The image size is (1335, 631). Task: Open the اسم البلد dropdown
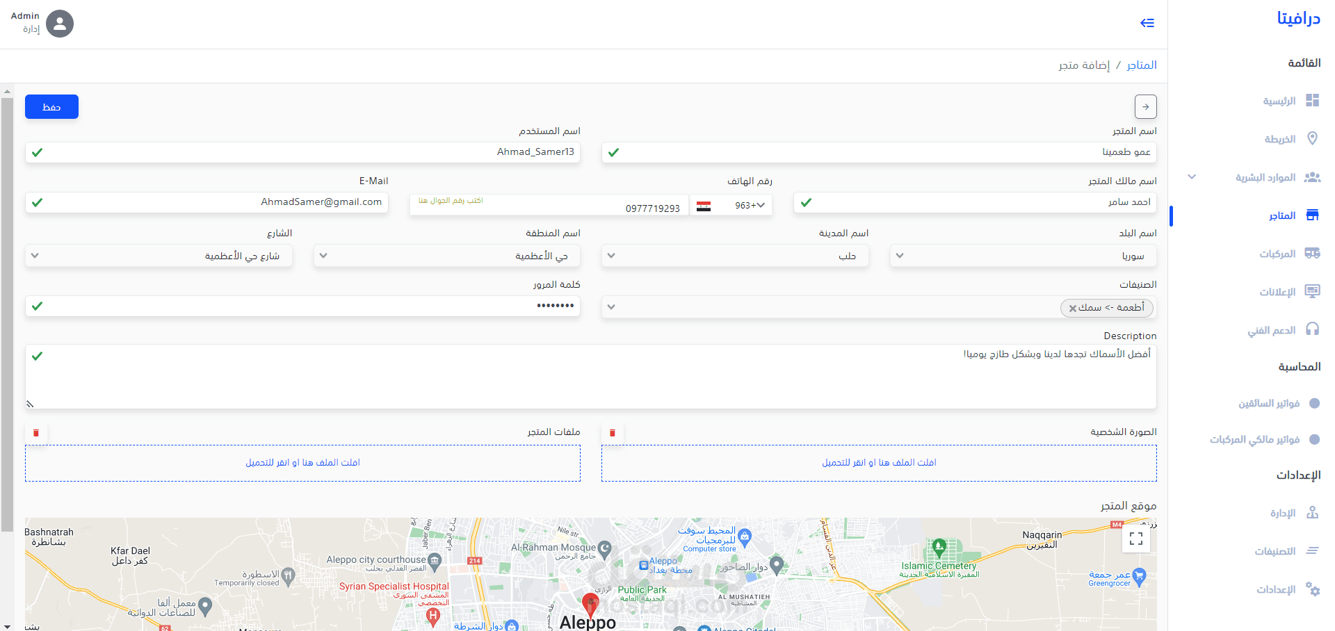pyautogui.click(x=1023, y=256)
